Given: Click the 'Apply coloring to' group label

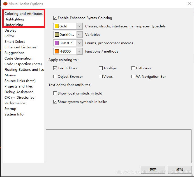Looking at the screenshot, I should point(63,60).
